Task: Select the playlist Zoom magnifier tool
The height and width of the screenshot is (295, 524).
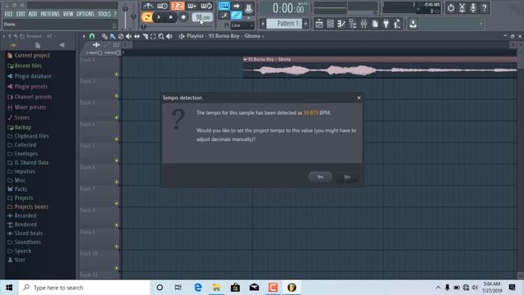Action: [161, 36]
